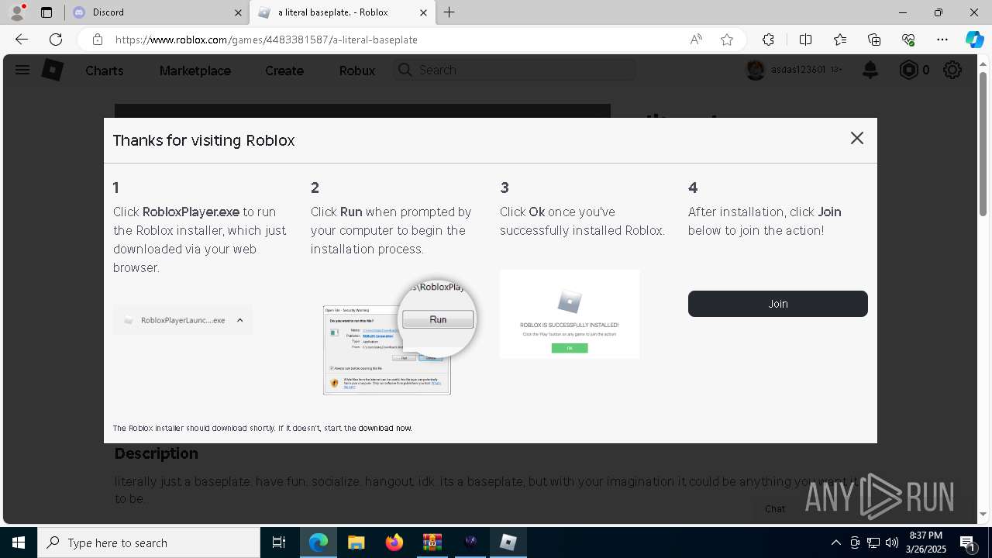Open the Chat panel on Roblox page
Viewport: 992px width, 558px height.
tap(775, 509)
